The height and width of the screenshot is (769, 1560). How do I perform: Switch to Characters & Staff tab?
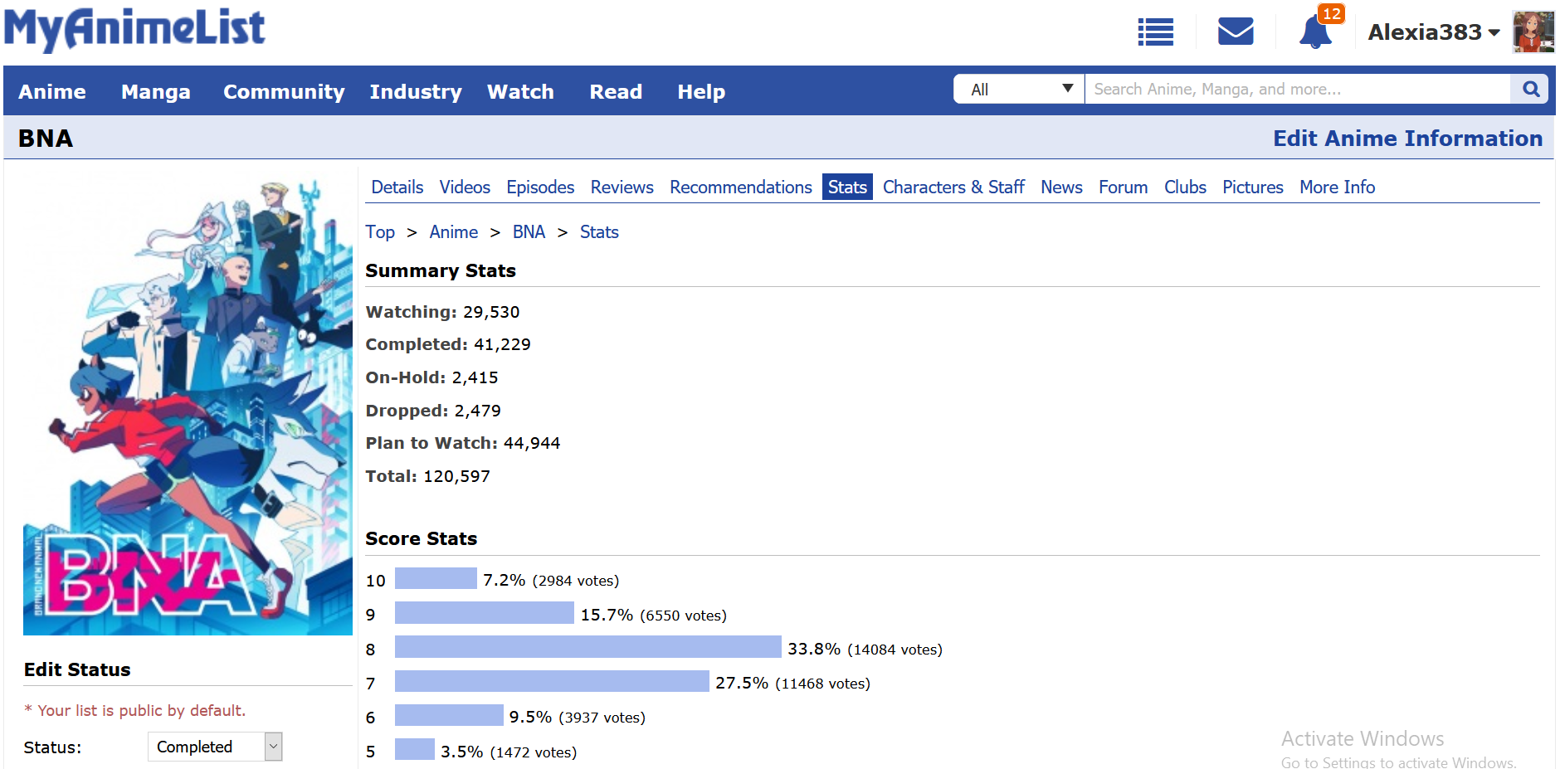(953, 187)
